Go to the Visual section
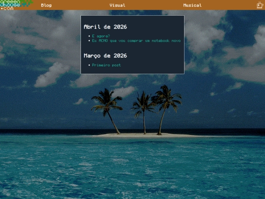Image resolution: width=265 pixels, height=199 pixels. [x=117, y=5]
